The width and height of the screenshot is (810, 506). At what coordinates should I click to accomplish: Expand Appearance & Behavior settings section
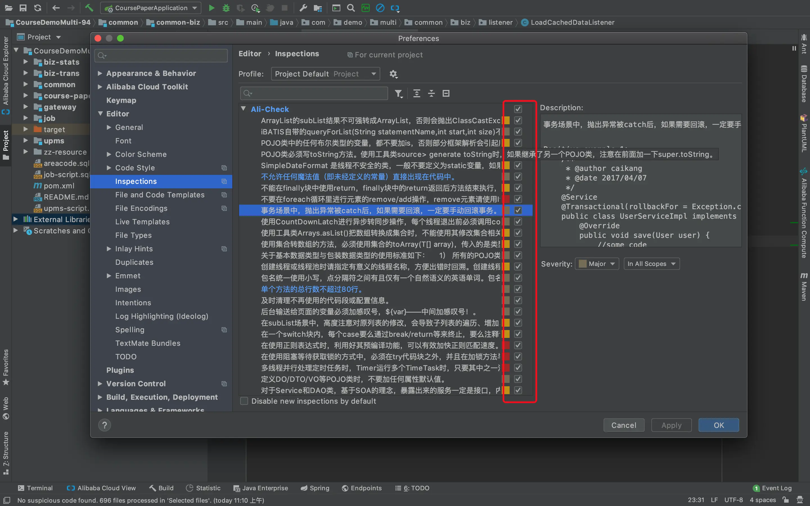100,73
